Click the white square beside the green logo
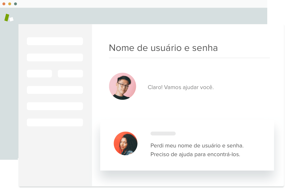The width and height of the screenshot is (293, 193). 11,19
